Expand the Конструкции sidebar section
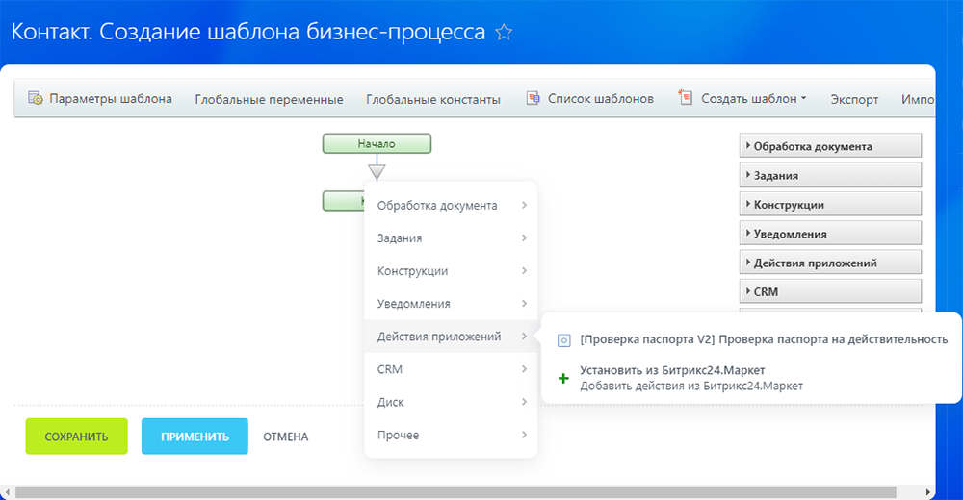 [830, 204]
